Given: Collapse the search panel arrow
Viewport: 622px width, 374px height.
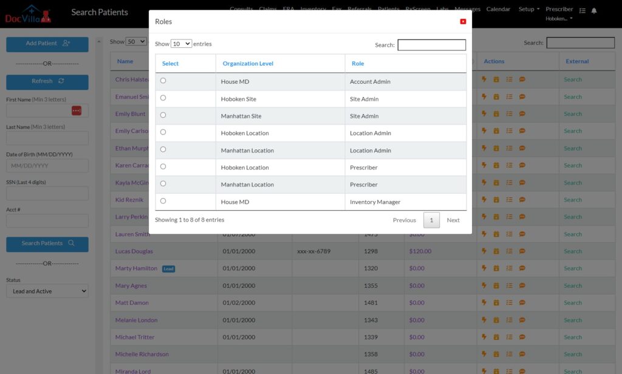Looking at the screenshot, I should click(99, 41).
